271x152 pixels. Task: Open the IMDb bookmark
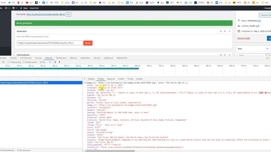pos(237,3)
